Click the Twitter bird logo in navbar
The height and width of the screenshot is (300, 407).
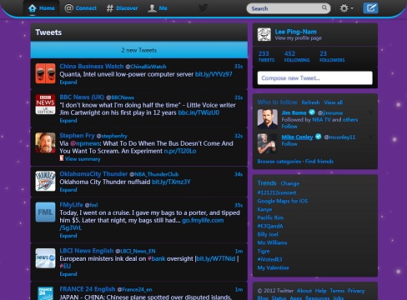click(203, 7)
